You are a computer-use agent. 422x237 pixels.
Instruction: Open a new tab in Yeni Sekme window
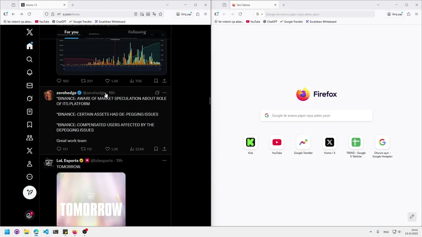(284, 5)
